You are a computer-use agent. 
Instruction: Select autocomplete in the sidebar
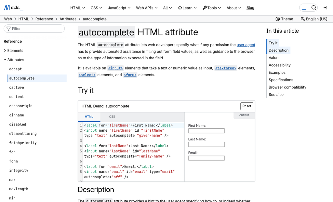click(37, 78)
